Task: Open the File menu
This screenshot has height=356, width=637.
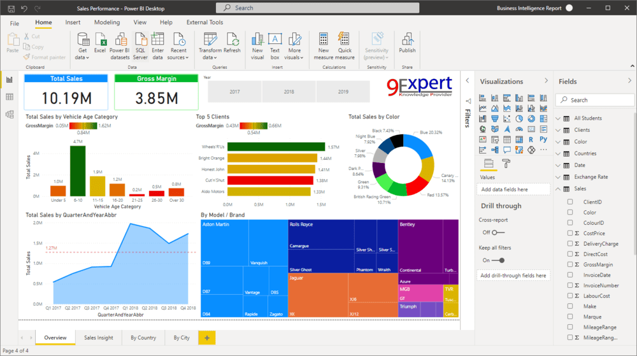Action: pos(14,23)
